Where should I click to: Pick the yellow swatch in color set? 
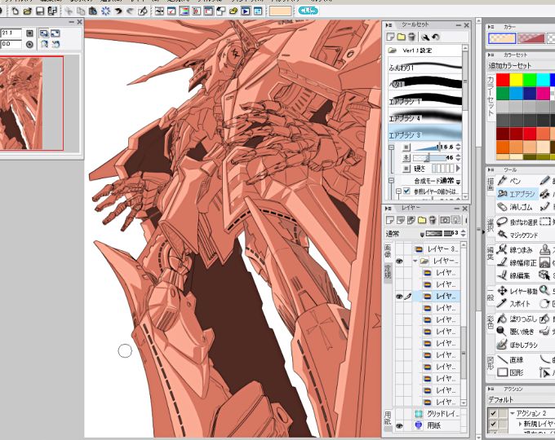tap(516, 80)
